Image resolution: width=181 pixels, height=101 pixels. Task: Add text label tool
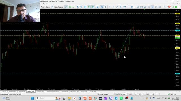pyautogui.click(x=128, y=7)
